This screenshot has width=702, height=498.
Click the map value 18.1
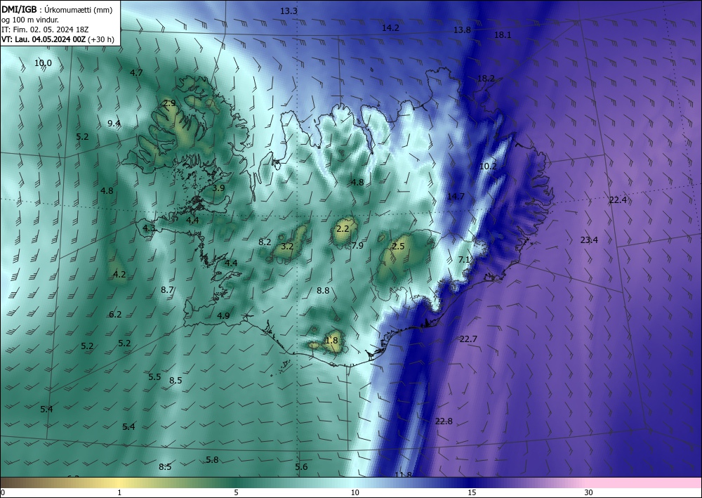coord(503,35)
